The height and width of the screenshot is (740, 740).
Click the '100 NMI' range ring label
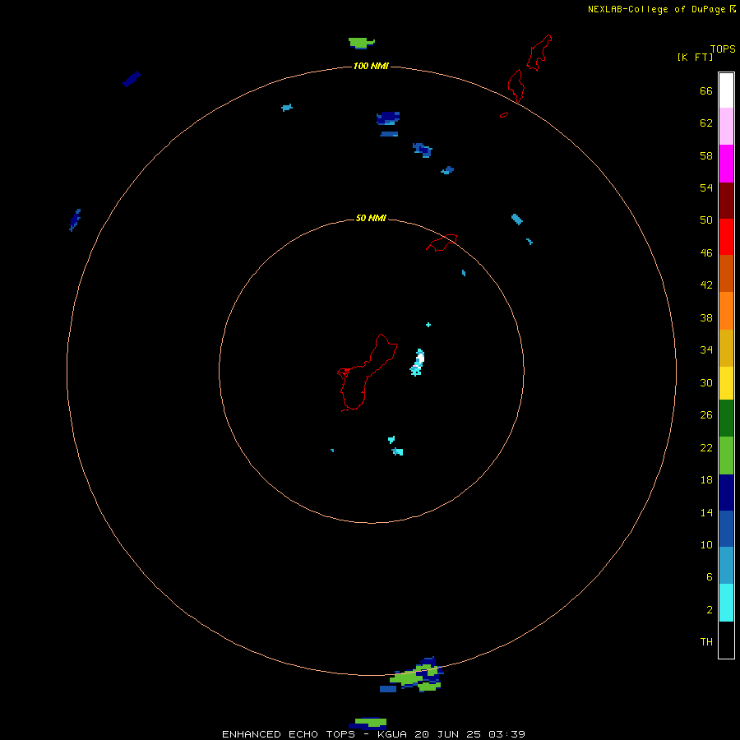coord(371,66)
